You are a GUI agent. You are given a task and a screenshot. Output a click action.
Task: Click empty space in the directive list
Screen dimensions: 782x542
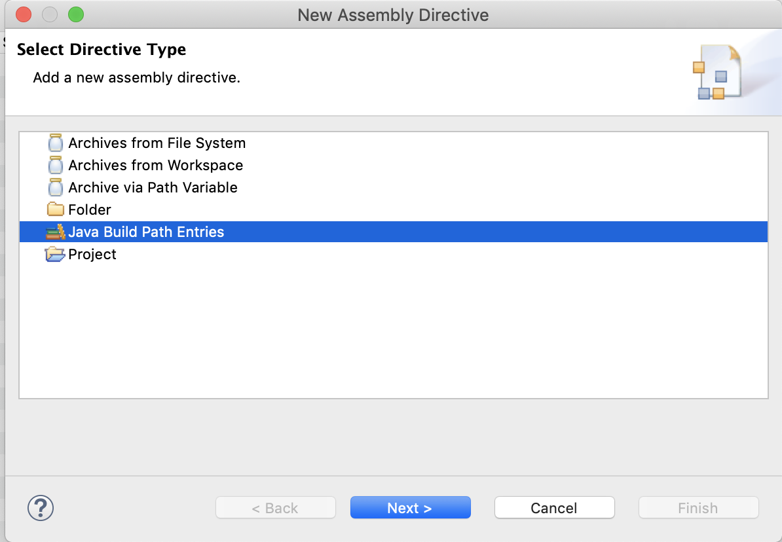coord(393,327)
